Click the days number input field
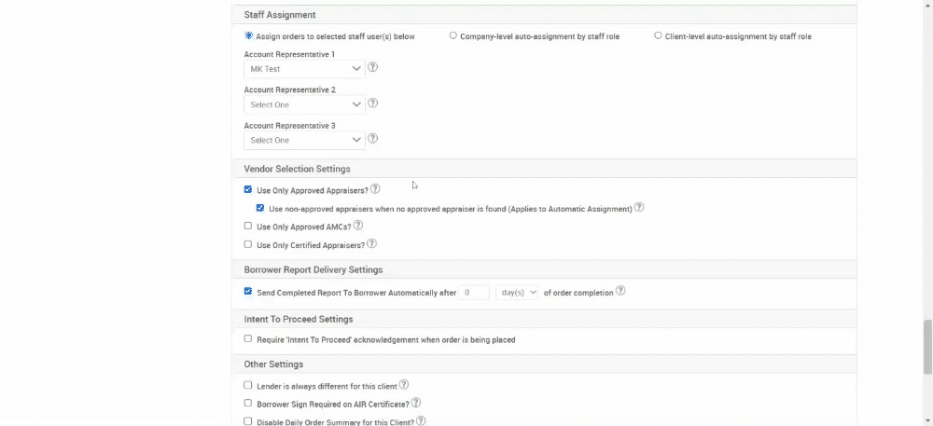 pos(474,293)
